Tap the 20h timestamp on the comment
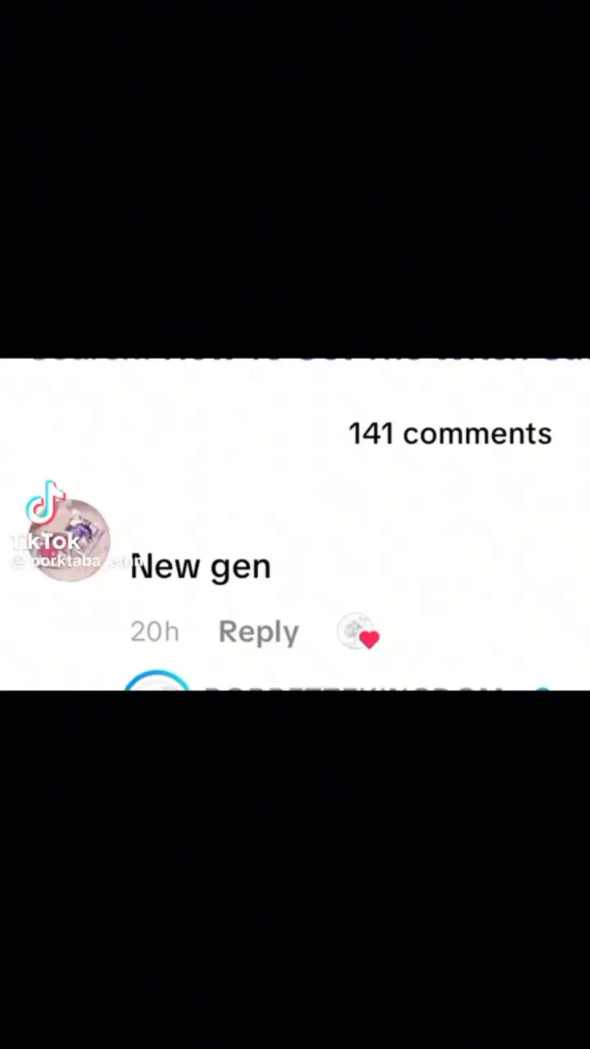 tap(154, 632)
